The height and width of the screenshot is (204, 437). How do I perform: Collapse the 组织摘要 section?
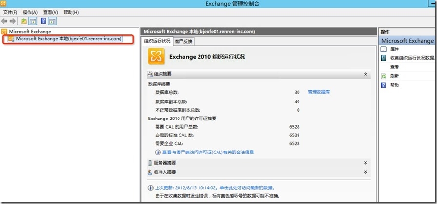click(365, 74)
